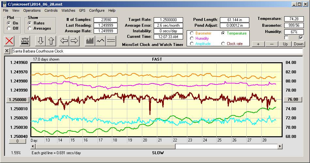Screen dimensions: 310x163
Task: Click the Pend Adjust value field
Action: pyautogui.click(x=235, y=25)
